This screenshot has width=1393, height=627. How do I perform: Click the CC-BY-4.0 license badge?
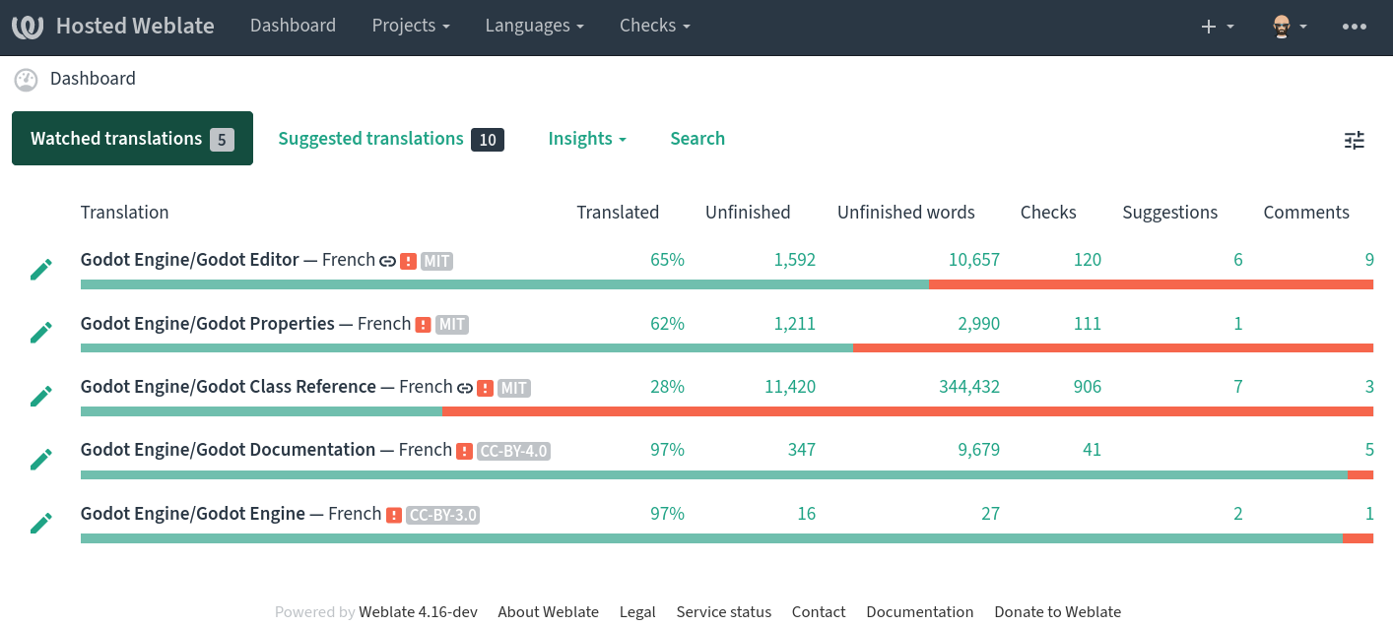tap(513, 451)
